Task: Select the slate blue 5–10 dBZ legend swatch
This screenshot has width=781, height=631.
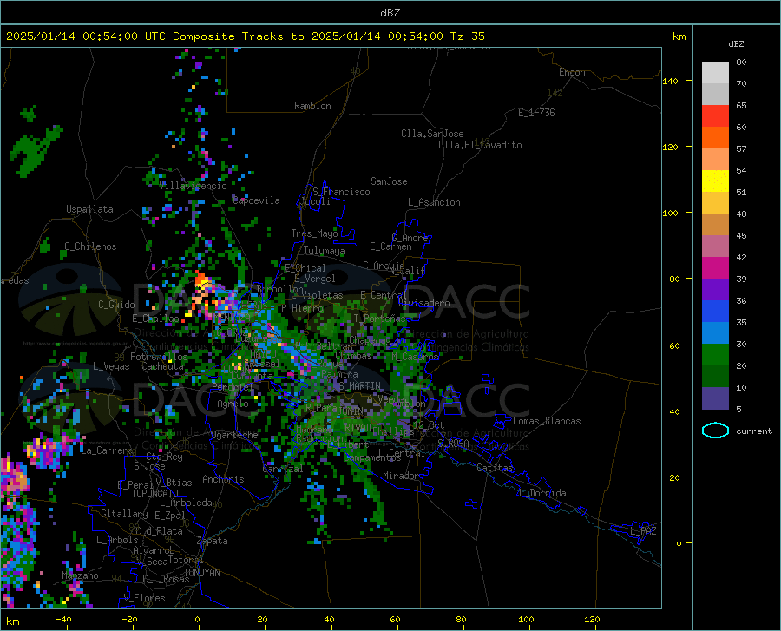Action: click(715, 398)
